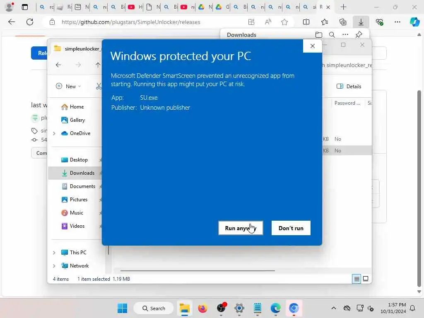Open clock showing 1:57 PM
This screenshot has height=318, width=424.
click(x=393, y=308)
